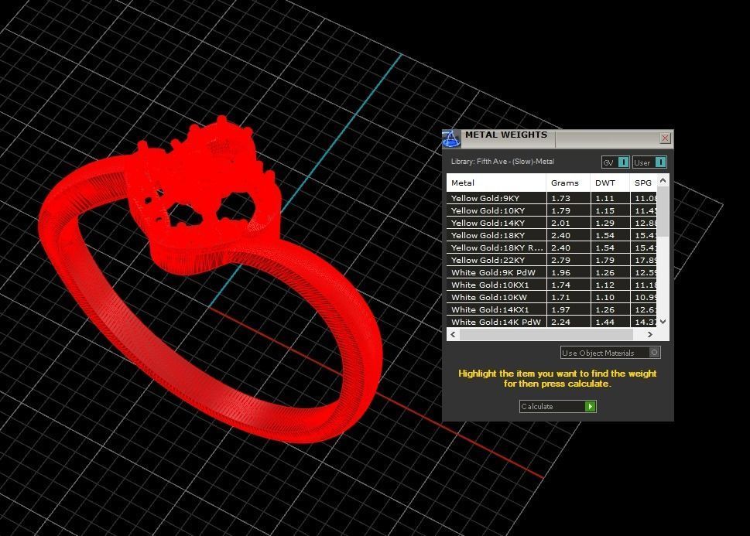Select the Yellow Gold:18KY R... row
The image size is (750, 536).
click(x=552, y=248)
